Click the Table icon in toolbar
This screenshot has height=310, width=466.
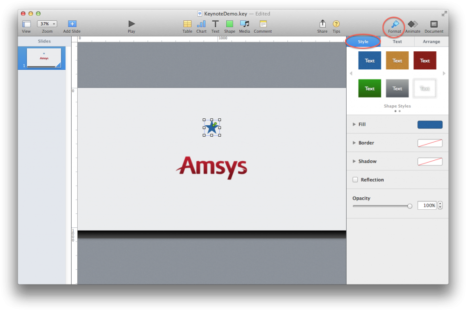pyautogui.click(x=187, y=24)
